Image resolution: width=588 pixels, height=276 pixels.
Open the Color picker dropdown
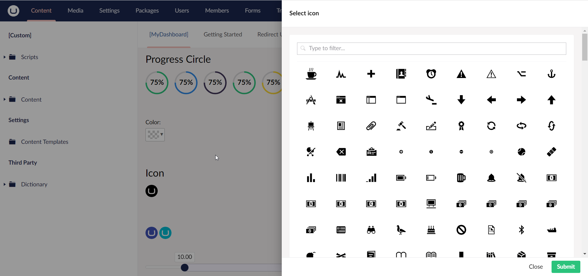[x=155, y=135]
